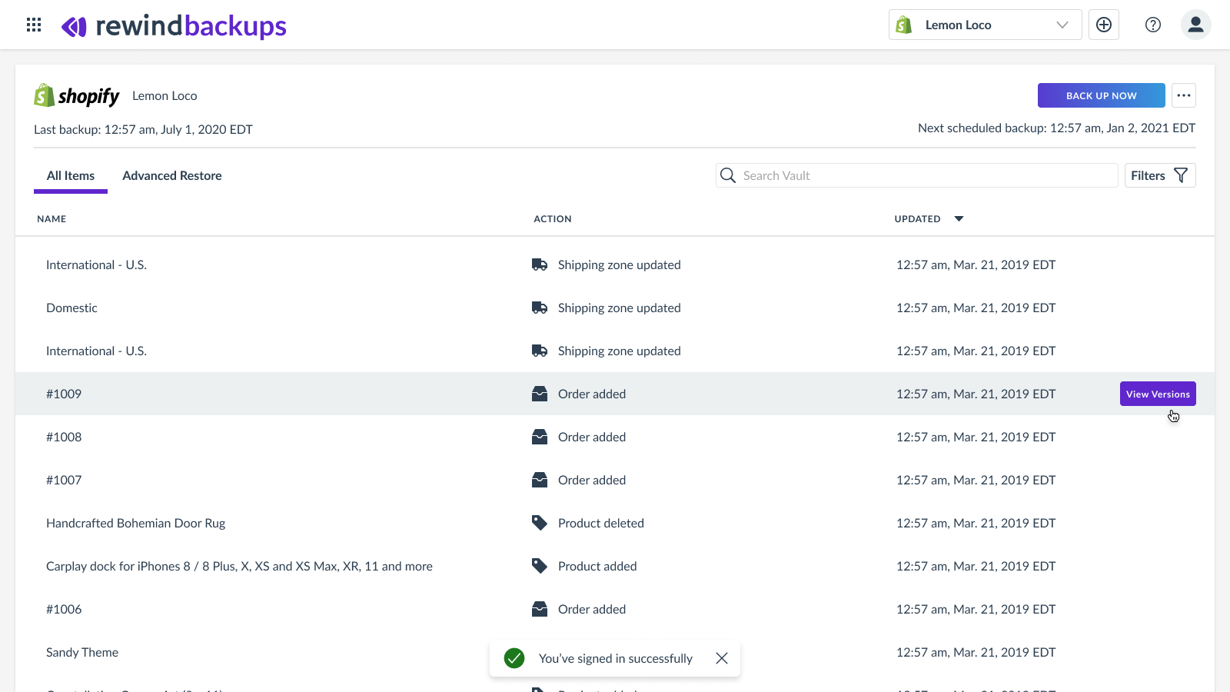
Task: Click the Last backup timestamp text
Action: click(x=143, y=129)
